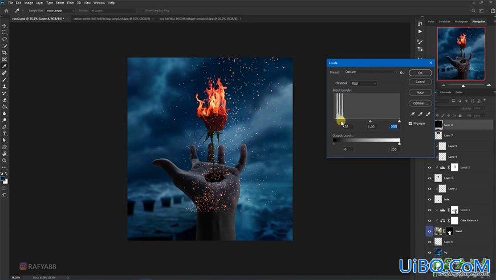This screenshot has width=496, height=280.
Task: Select the Eraser tool
Action: tap(4, 100)
